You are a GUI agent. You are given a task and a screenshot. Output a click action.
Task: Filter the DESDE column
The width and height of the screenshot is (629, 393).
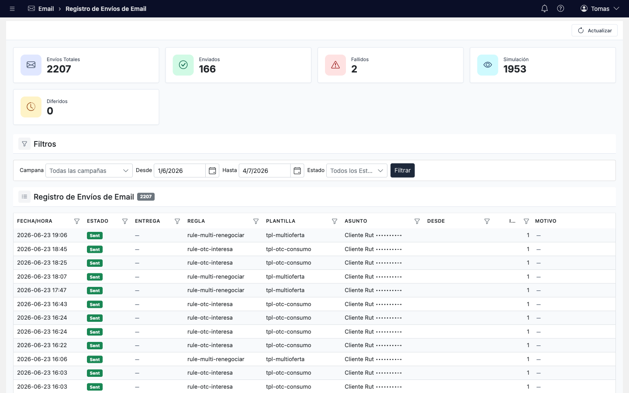[x=487, y=221]
